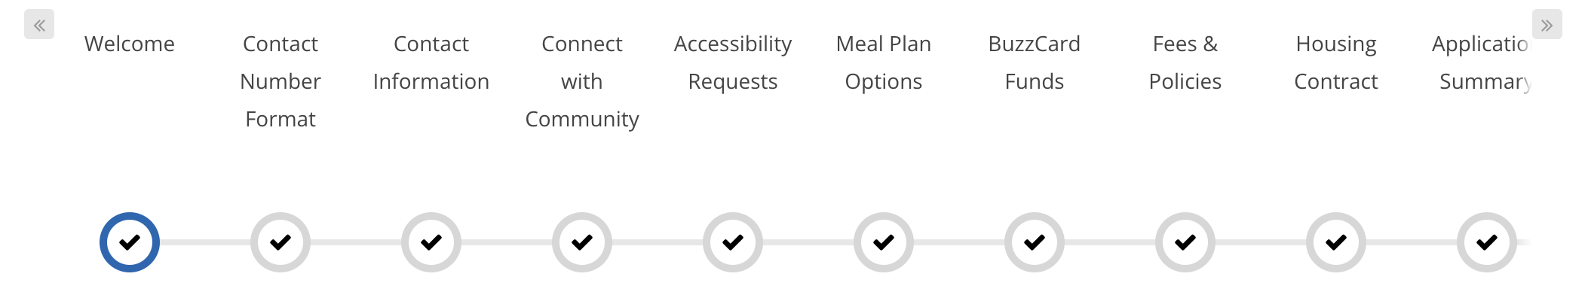The image size is (1588, 298).
Task: Jump to Meal Plan Options step circle
Action: point(884,242)
